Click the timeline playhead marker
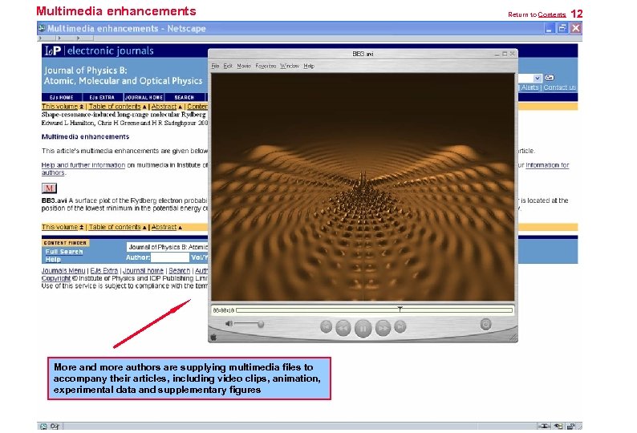 (x=400, y=310)
